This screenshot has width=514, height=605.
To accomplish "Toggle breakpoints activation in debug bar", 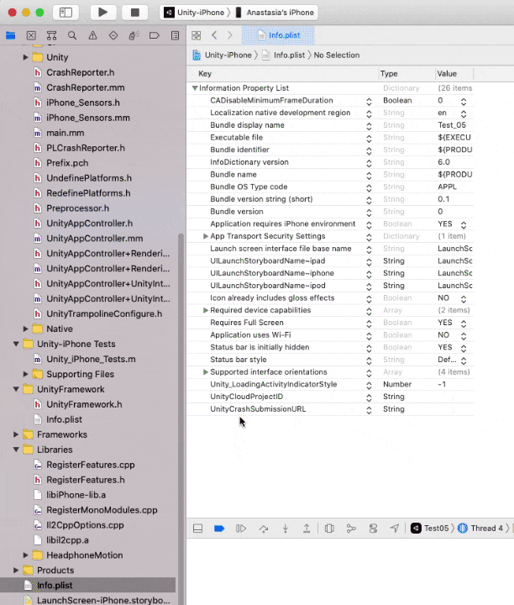I will [219, 529].
